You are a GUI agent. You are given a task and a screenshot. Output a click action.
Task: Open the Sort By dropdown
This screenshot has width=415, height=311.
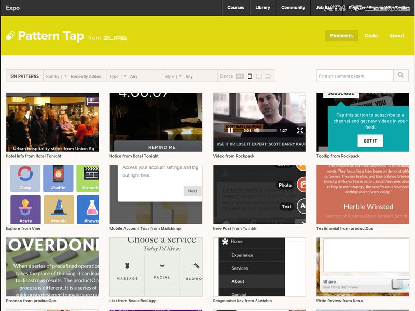click(75, 76)
